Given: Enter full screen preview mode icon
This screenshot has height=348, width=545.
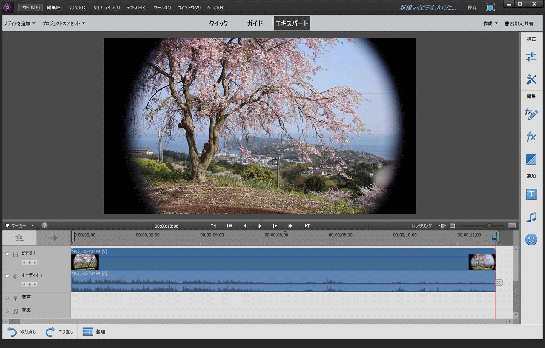Looking at the screenshot, I should click(x=490, y=7).
